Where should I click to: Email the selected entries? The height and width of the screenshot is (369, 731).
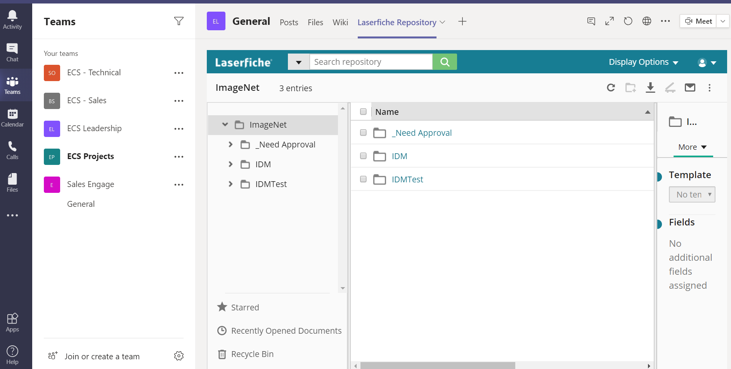pos(690,88)
